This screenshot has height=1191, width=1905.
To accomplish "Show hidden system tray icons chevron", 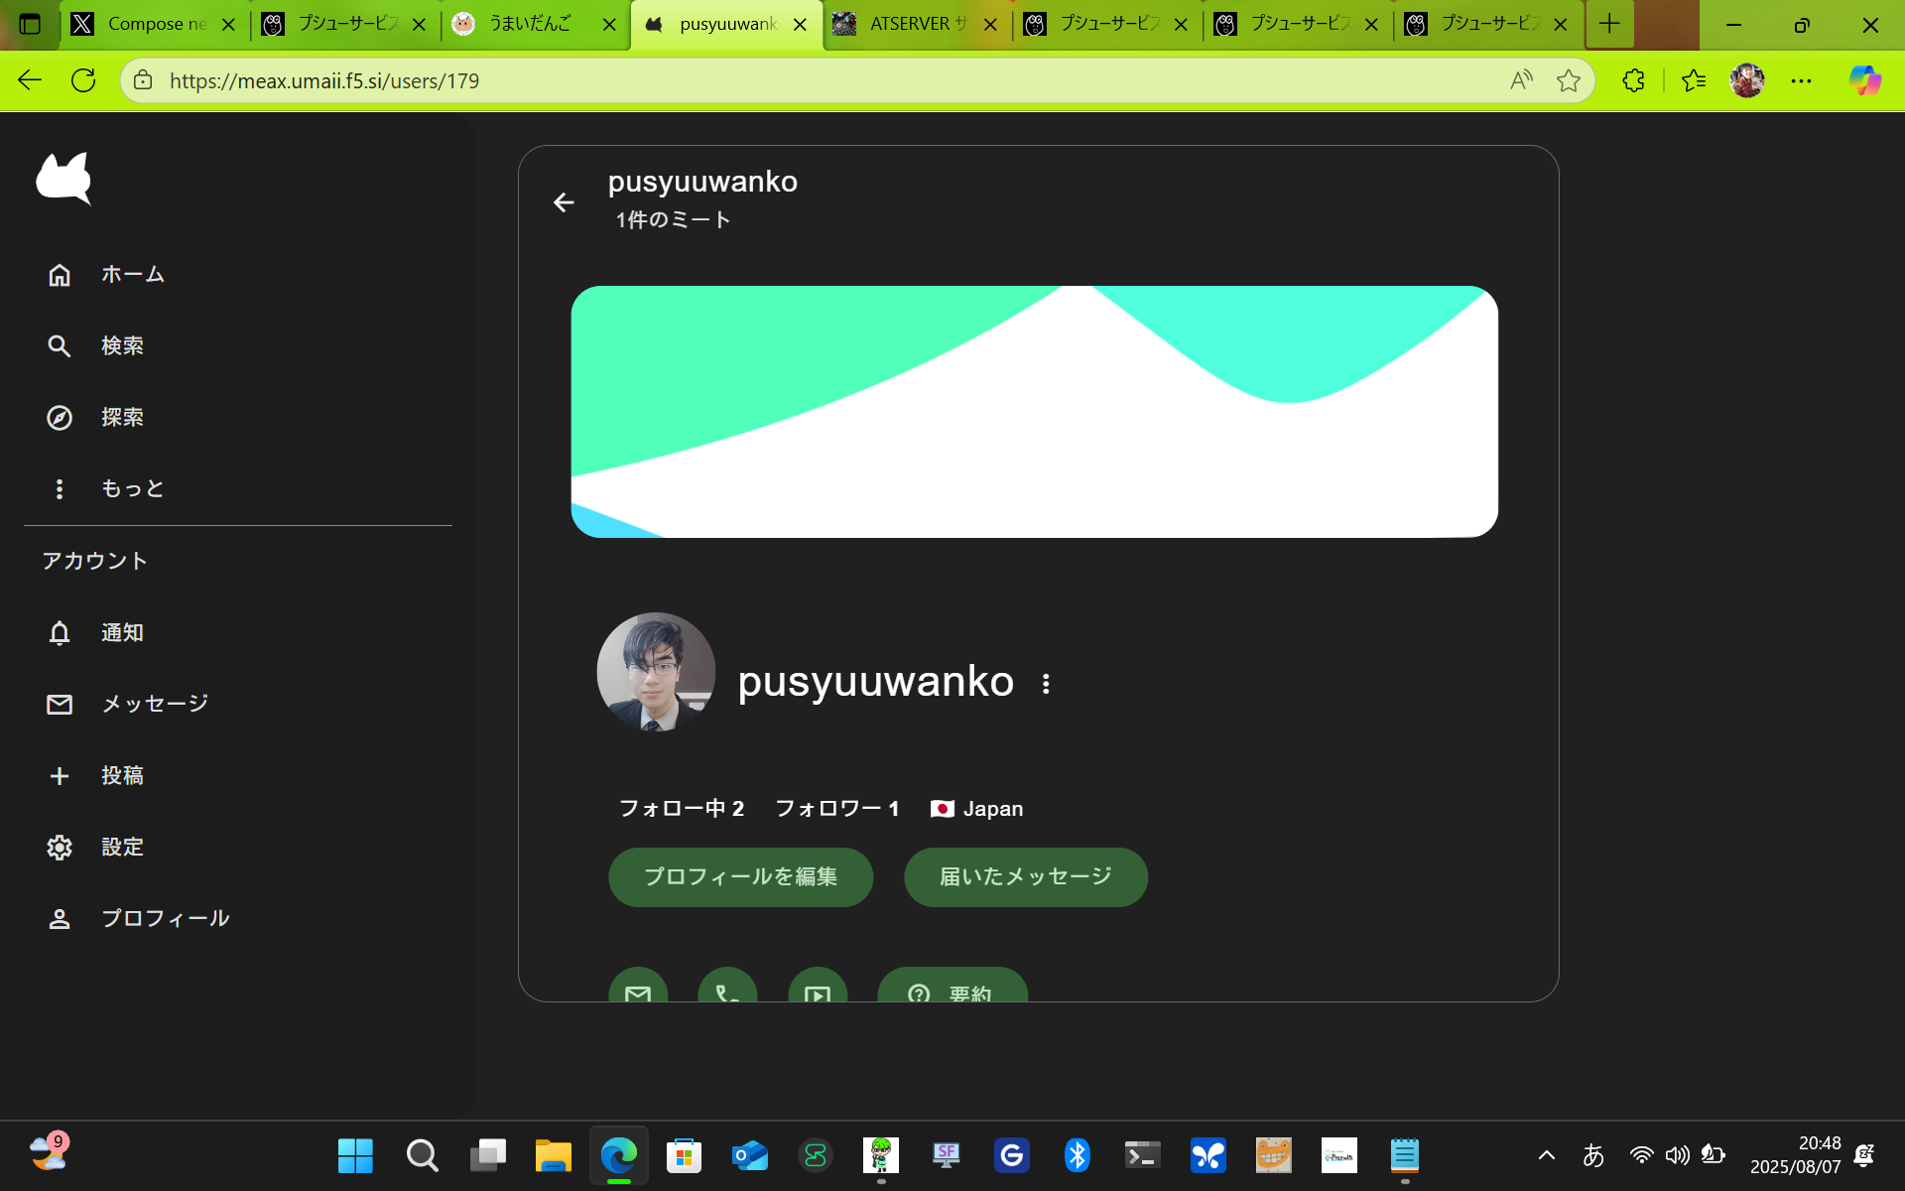I will (1546, 1155).
